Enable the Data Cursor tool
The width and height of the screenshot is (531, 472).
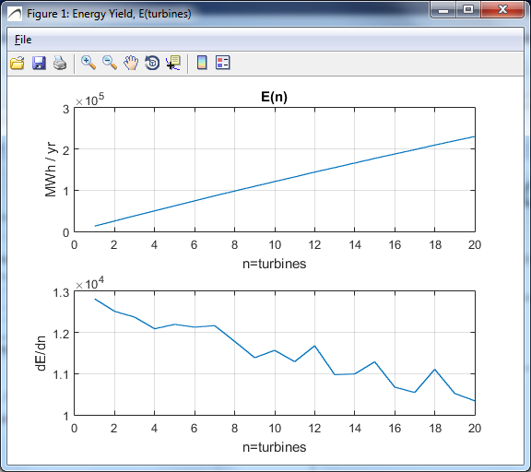point(173,63)
